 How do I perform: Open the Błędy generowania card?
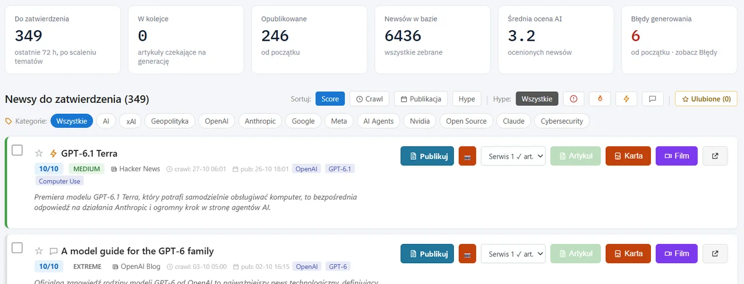point(679,39)
